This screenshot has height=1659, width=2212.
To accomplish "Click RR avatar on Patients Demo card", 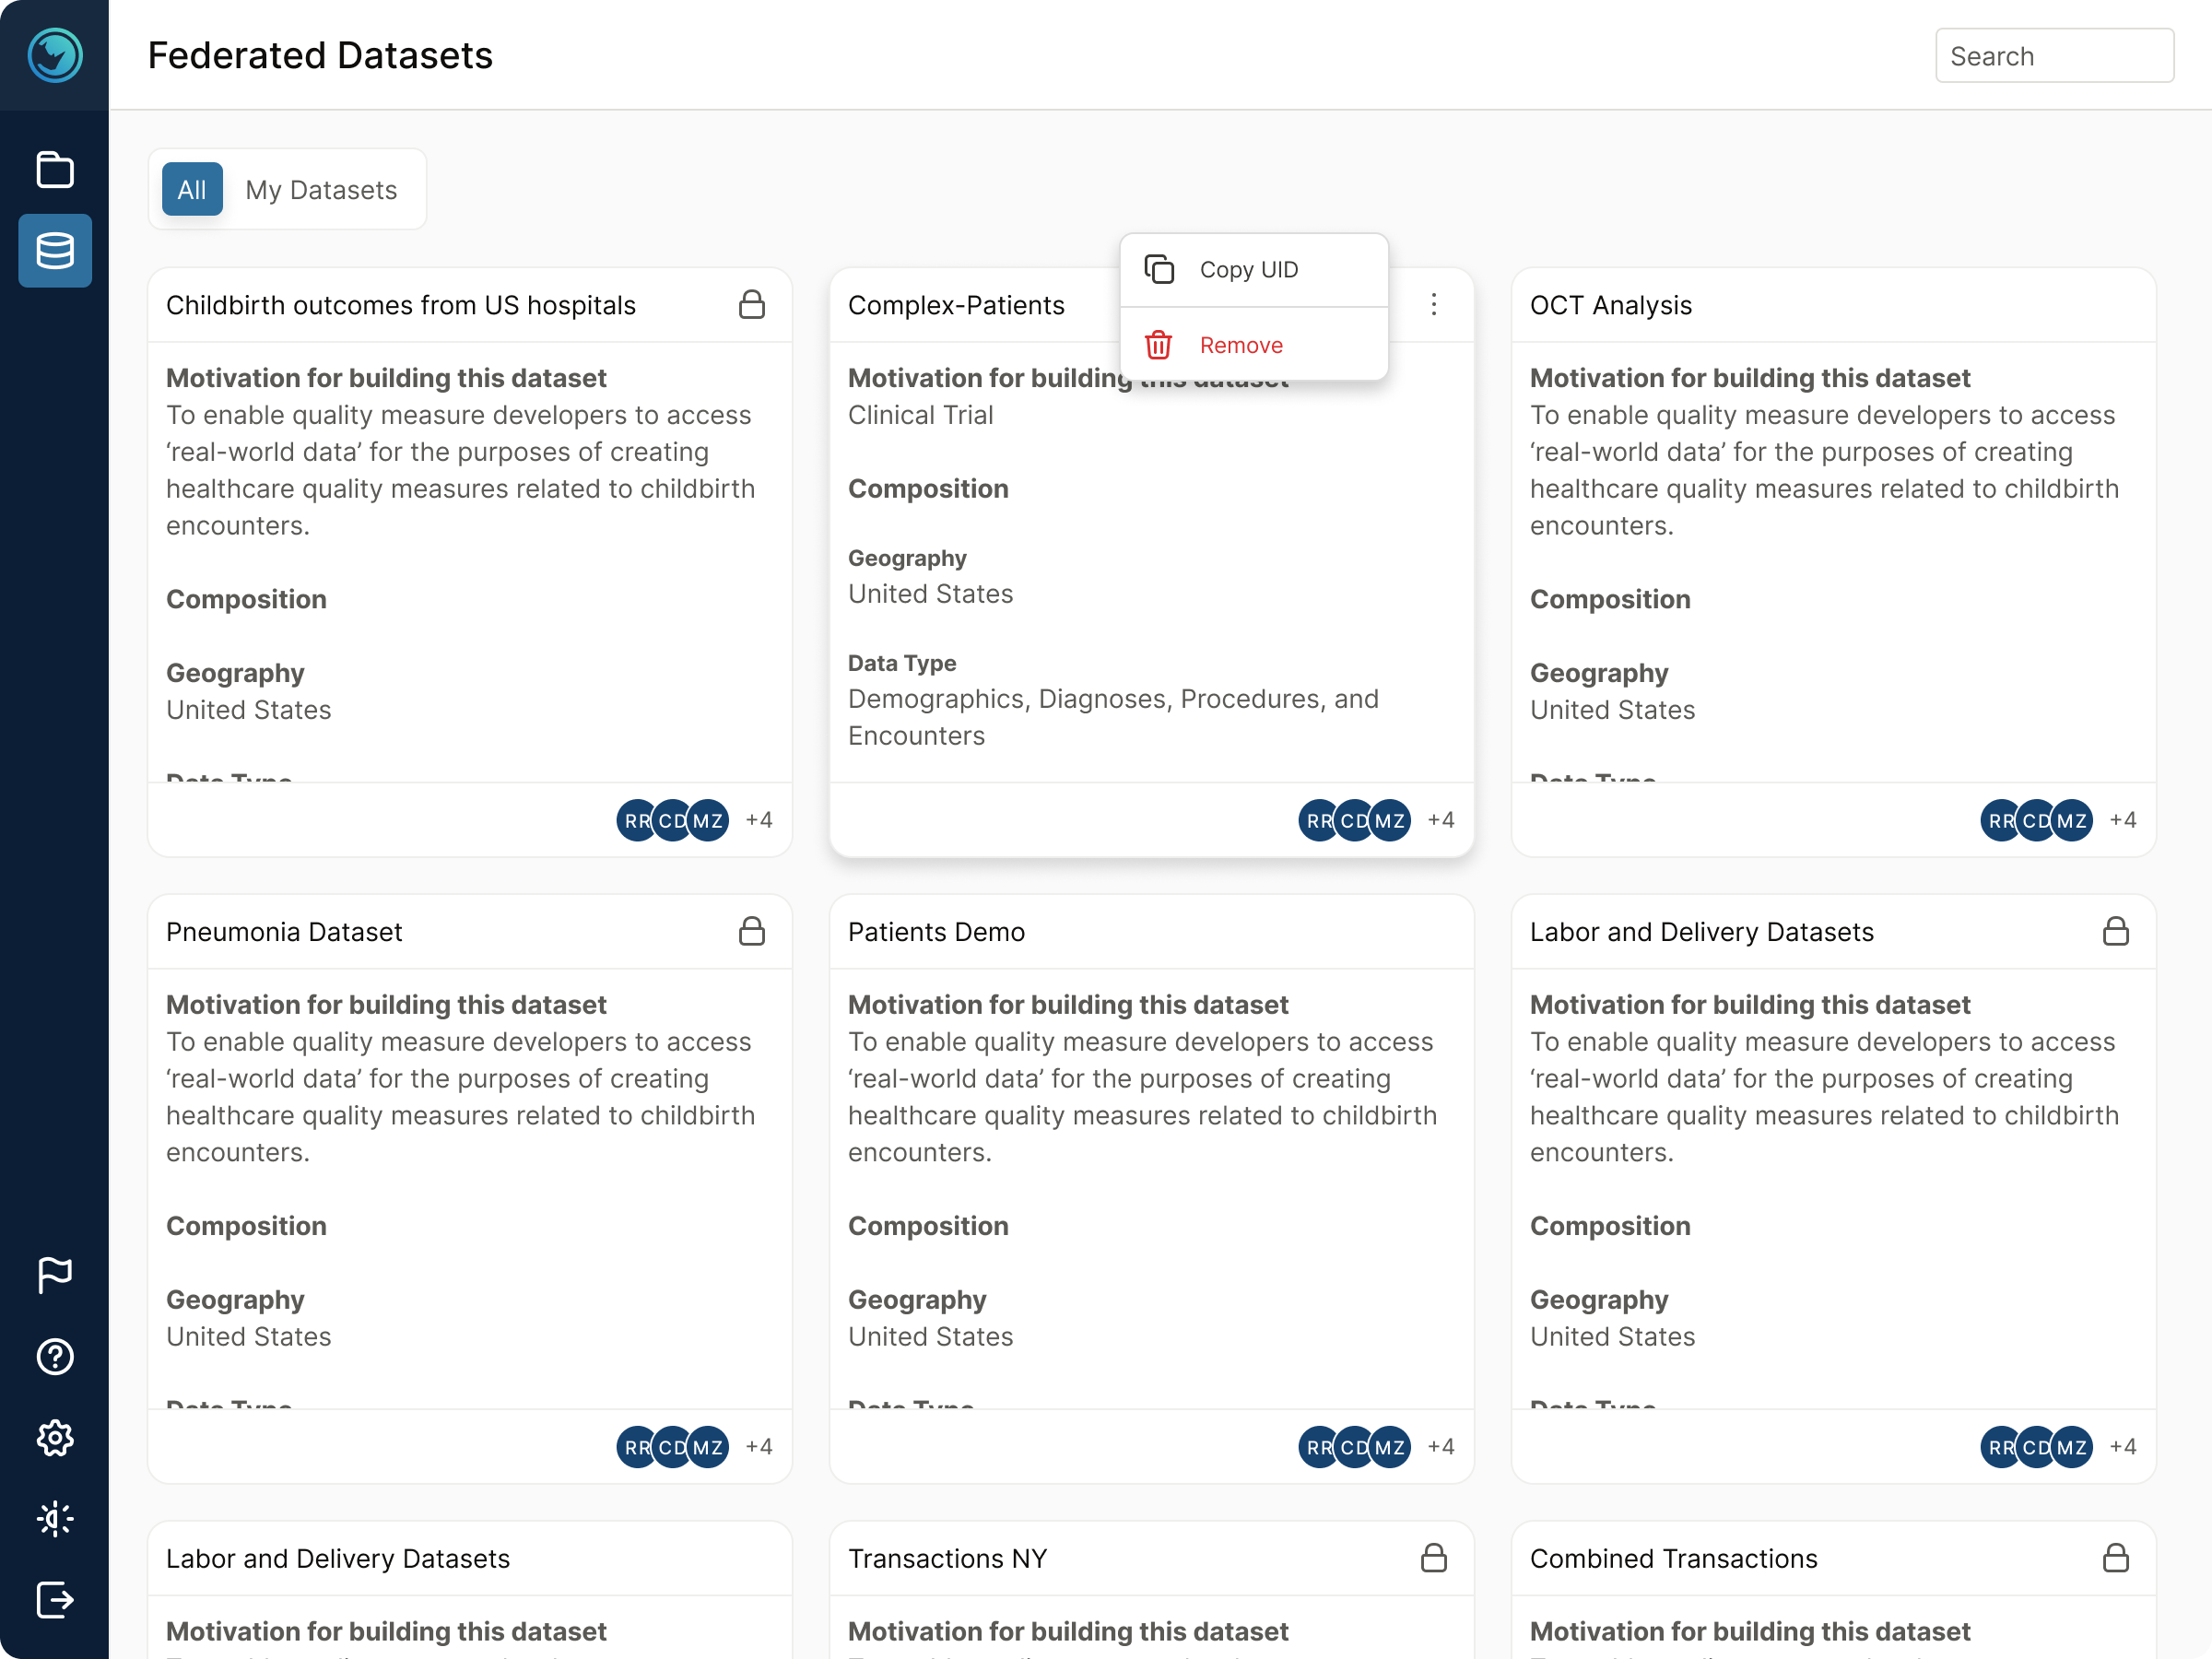I will pyautogui.click(x=1318, y=1446).
